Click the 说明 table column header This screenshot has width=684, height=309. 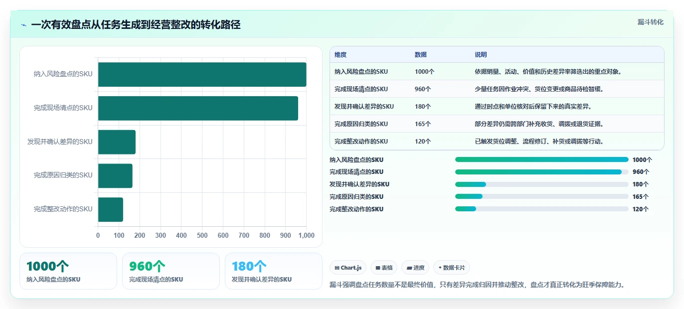click(481, 55)
